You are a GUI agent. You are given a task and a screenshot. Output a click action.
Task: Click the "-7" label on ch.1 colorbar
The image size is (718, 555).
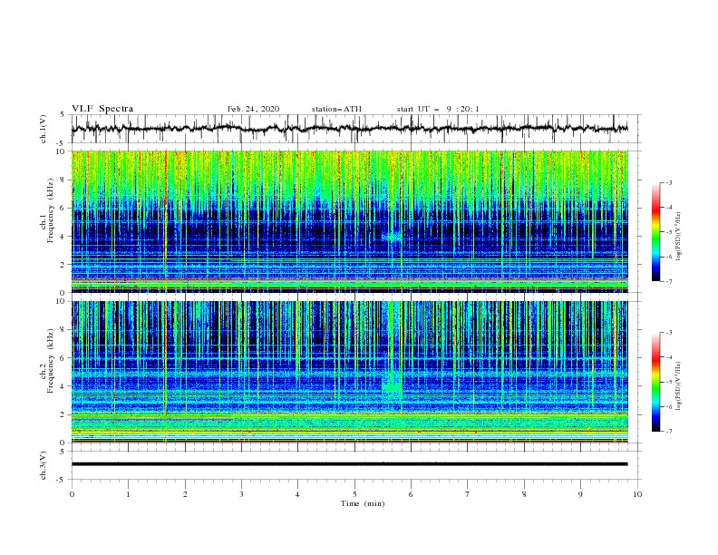pos(669,281)
